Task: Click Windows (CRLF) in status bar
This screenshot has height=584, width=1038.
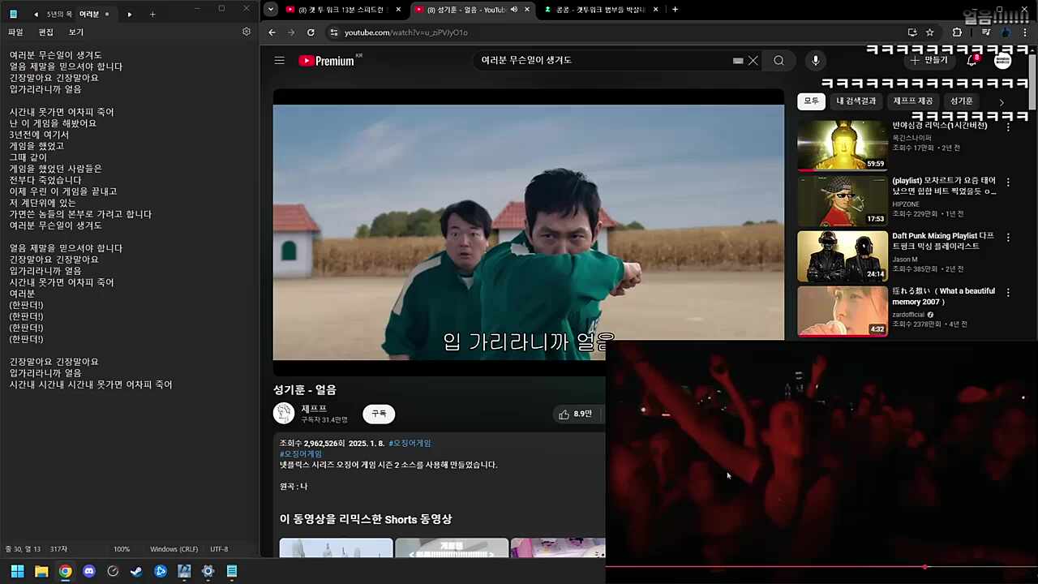Action: click(x=174, y=549)
